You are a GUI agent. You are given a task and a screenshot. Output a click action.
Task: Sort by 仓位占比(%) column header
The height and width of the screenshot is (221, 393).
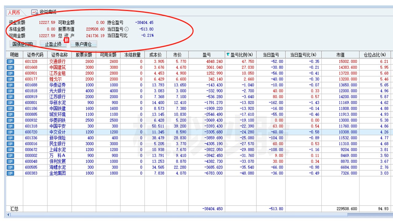point(375,55)
